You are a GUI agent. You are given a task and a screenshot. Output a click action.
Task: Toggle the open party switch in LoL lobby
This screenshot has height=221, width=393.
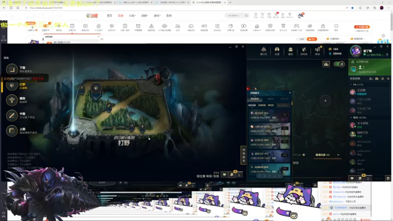coord(339,64)
